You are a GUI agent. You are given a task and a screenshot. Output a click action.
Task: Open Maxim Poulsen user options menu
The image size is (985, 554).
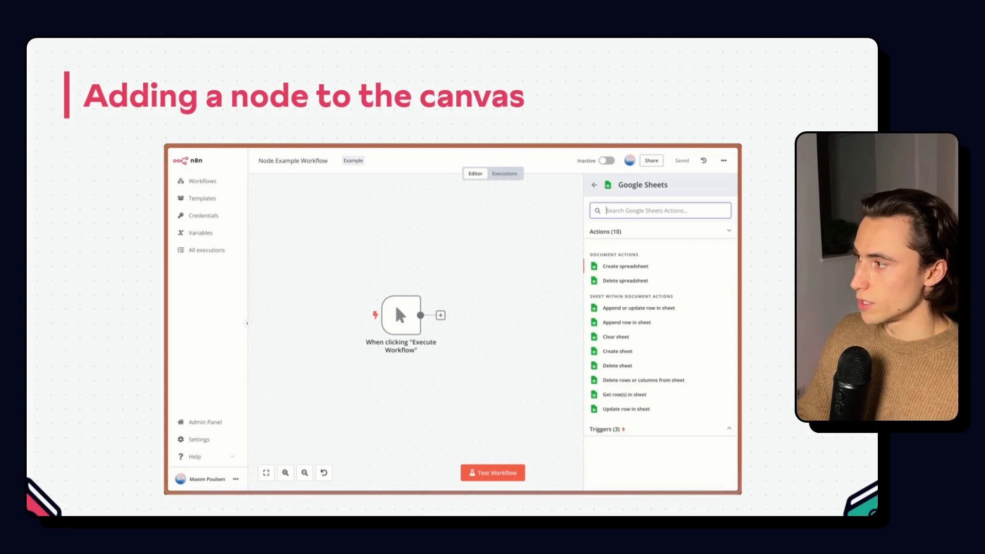pyautogui.click(x=235, y=479)
